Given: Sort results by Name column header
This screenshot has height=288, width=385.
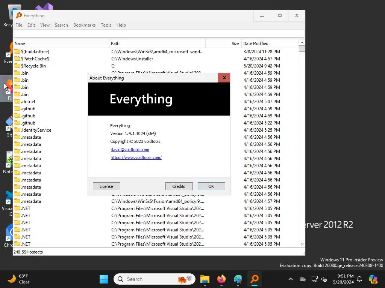Looking at the screenshot, I should (61, 43).
